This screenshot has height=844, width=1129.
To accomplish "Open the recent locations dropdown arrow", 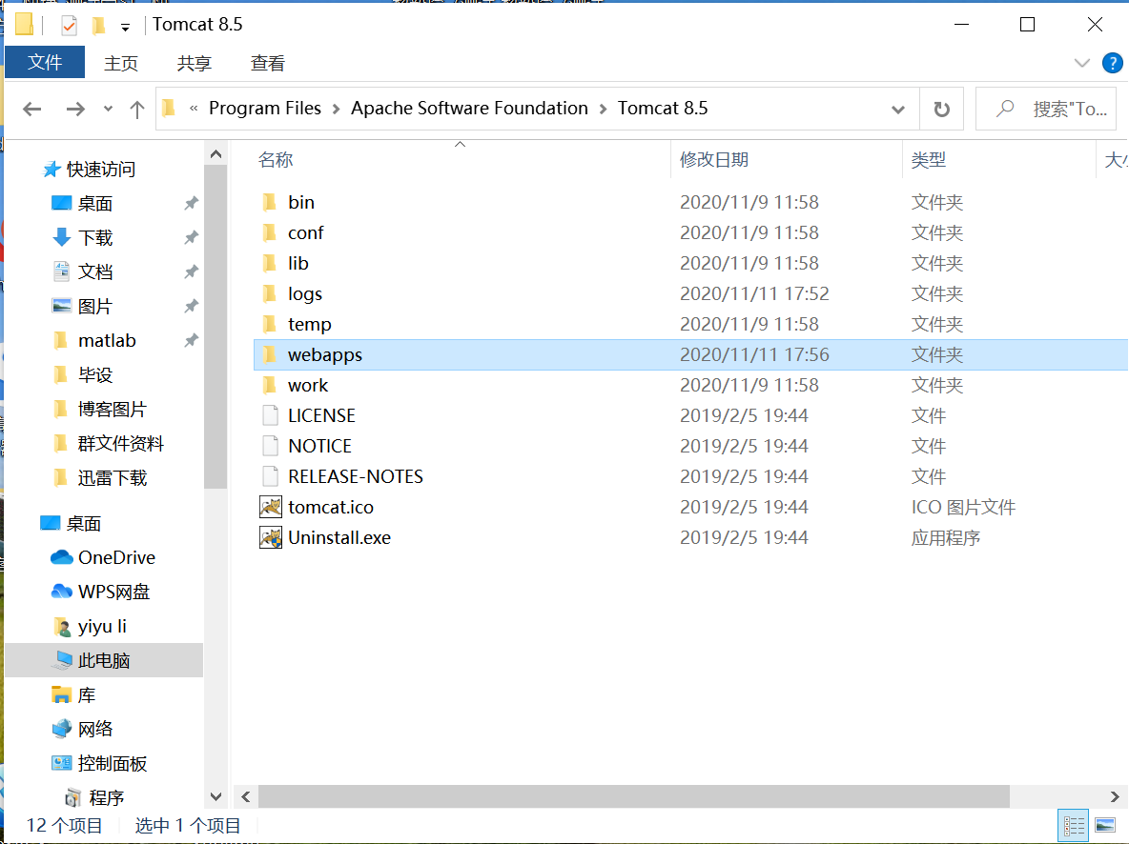I will pyautogui.click(x=108, y=109).
